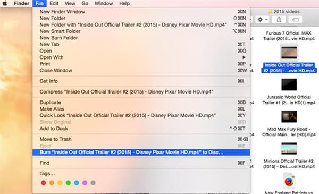Apply the orange tag
Viewport: 319px width, 194px height.
[52, 183]
